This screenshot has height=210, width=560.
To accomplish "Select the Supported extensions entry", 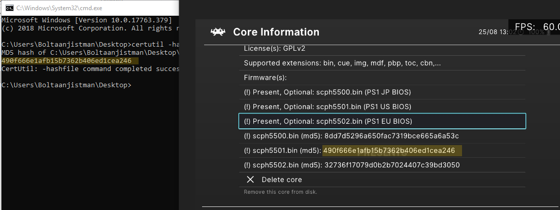I will click(x=382, y=63).
